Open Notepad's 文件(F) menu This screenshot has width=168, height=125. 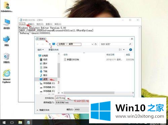pyautogui.click(x=22, y=24)
